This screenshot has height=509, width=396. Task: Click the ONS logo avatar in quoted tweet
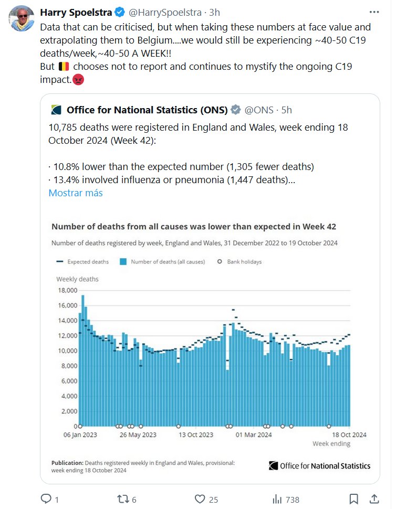(56, 110)
